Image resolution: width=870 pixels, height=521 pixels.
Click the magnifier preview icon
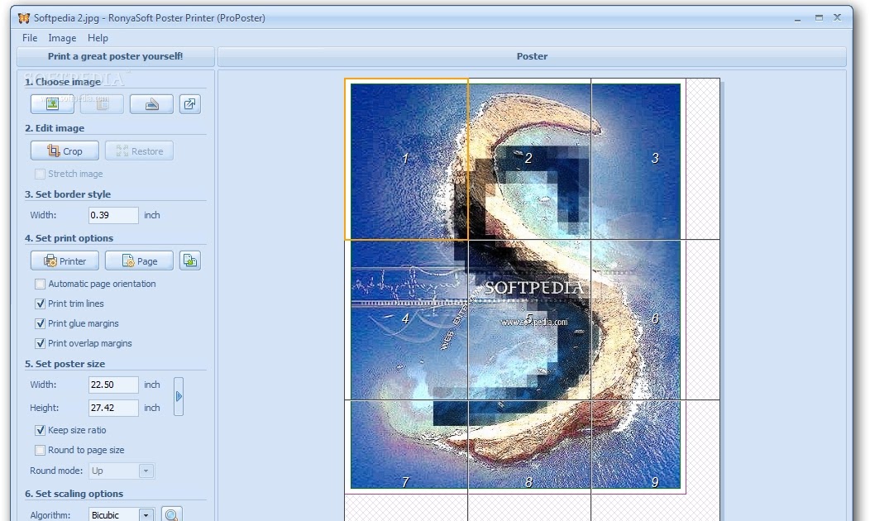click(171, 514)
